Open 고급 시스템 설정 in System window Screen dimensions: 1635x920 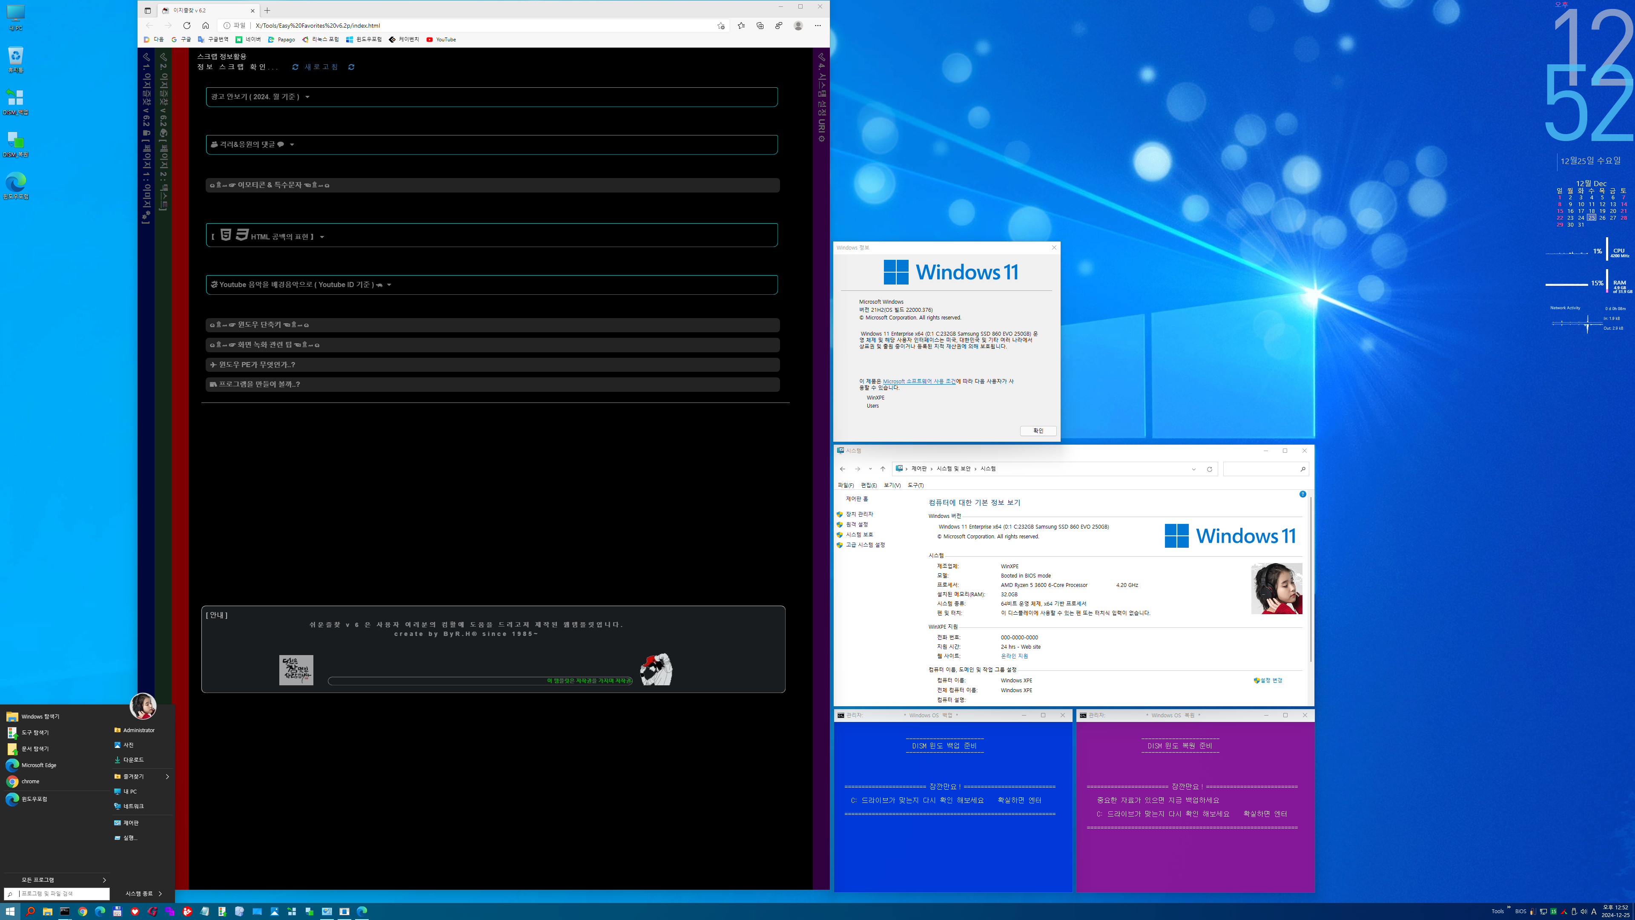(x=865, y=545)
